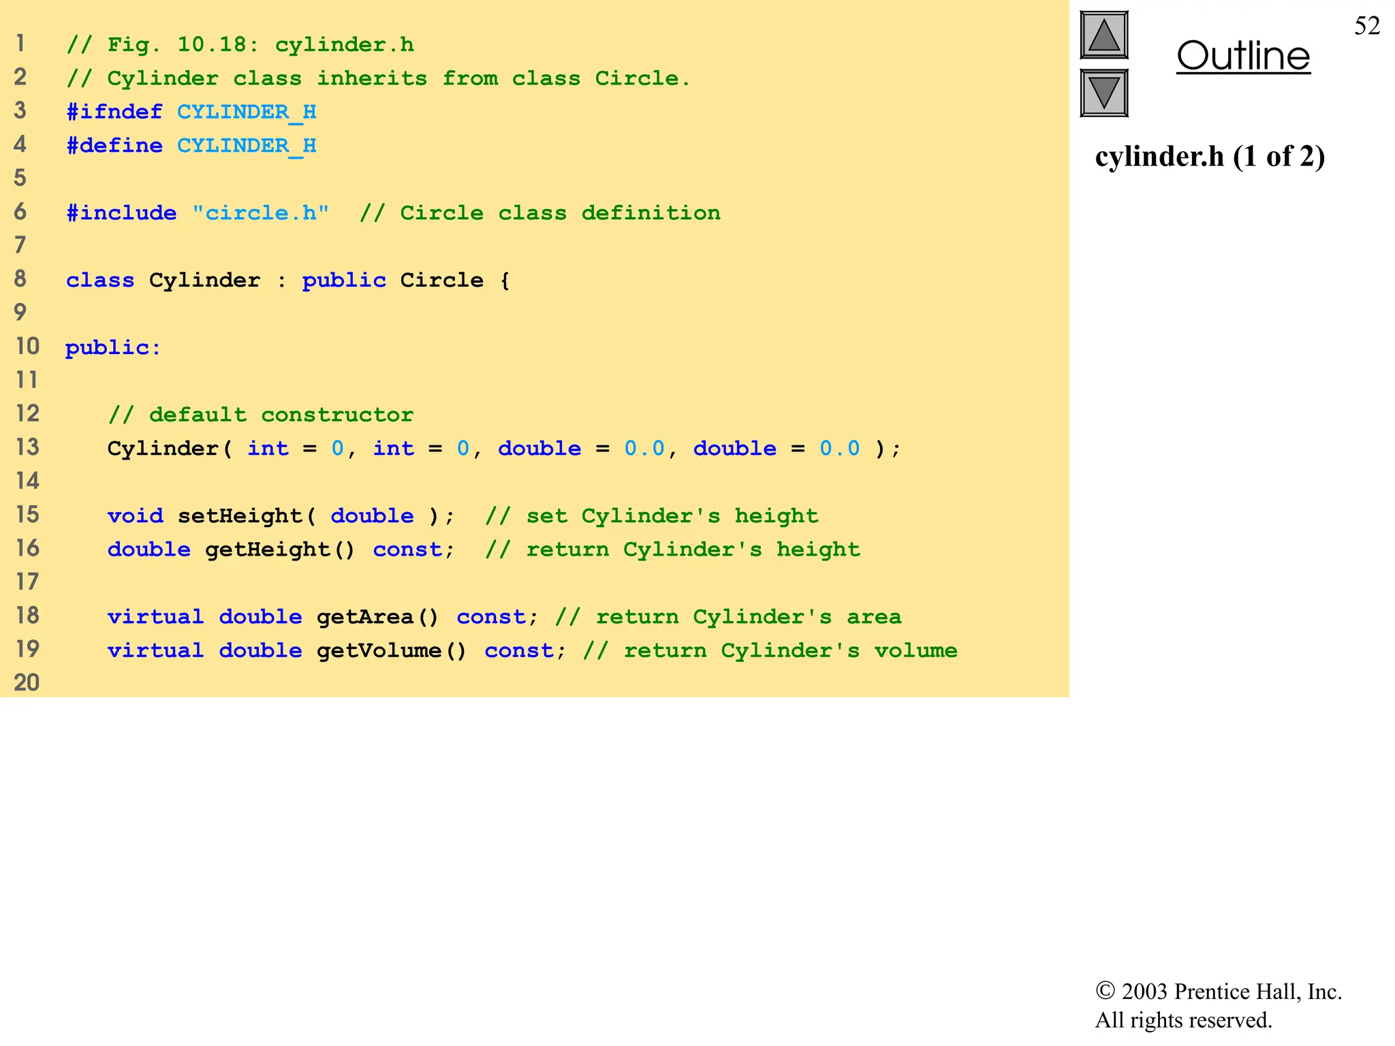
Task: Click the #define CYLINDER_H line
Action: [x=191, y=146]
